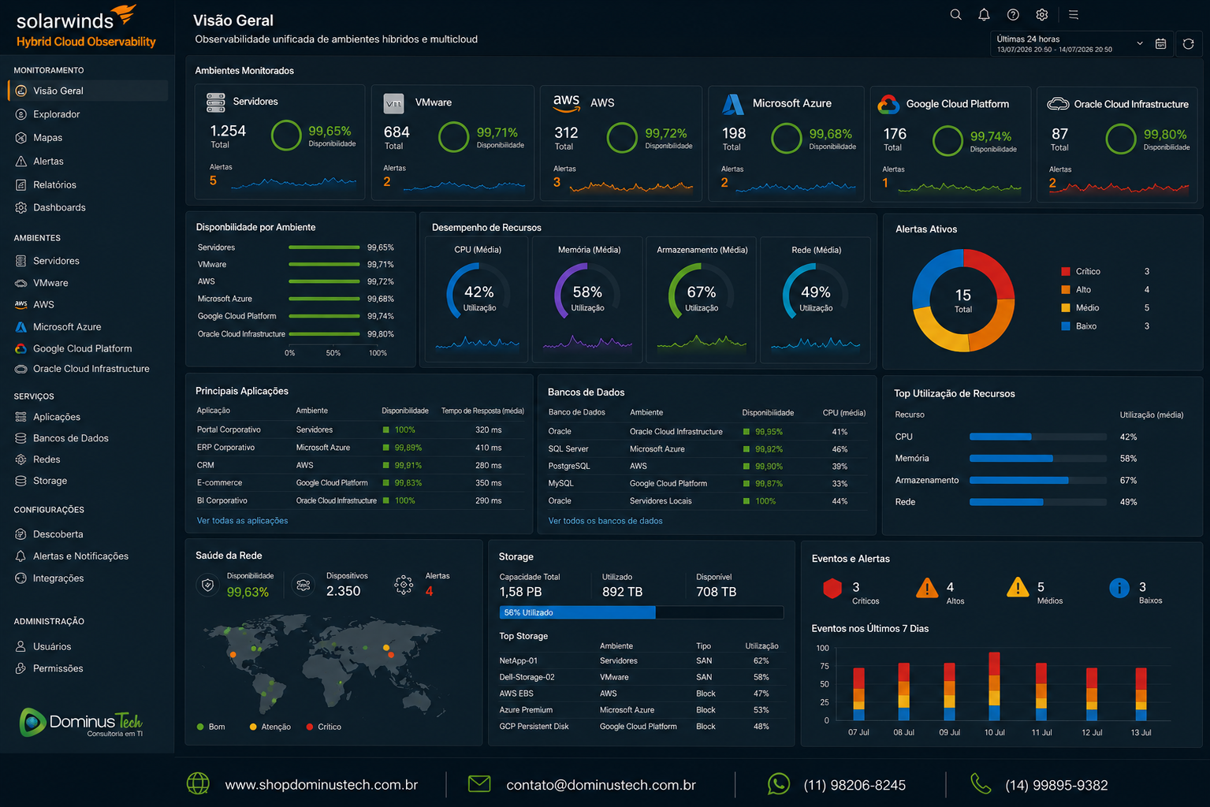The height and width of the screenshot is (807, 1210).
Task: Click the Alto orange legend swatch
Action: point(1066,289)
